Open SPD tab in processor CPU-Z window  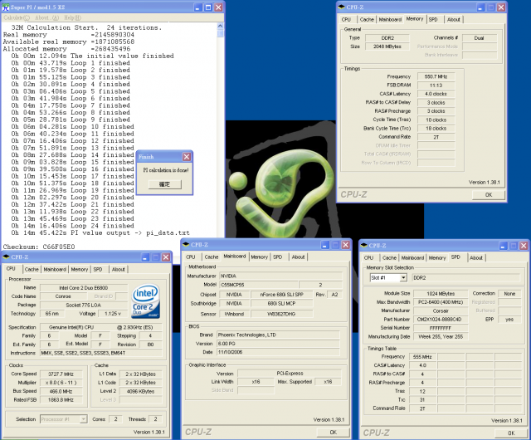pos(98,269)
